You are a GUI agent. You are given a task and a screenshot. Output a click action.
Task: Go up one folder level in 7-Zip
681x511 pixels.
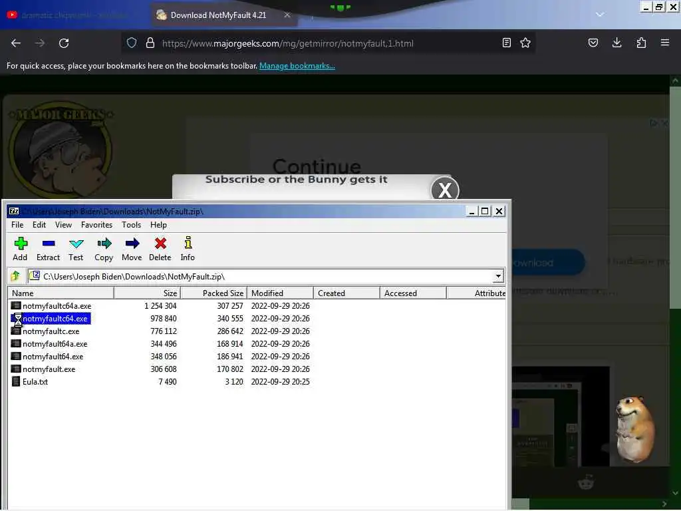pyautogui.click(x=16, y=276)
